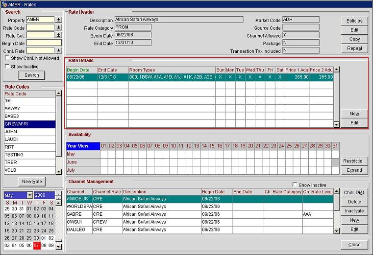Expand the Rate Code dropdown in Search
Screen dimensions: 373x255
[59, 28]
